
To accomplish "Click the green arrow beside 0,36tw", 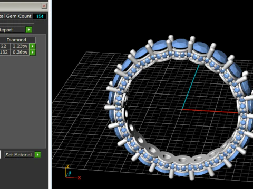I will coord(32,52).
